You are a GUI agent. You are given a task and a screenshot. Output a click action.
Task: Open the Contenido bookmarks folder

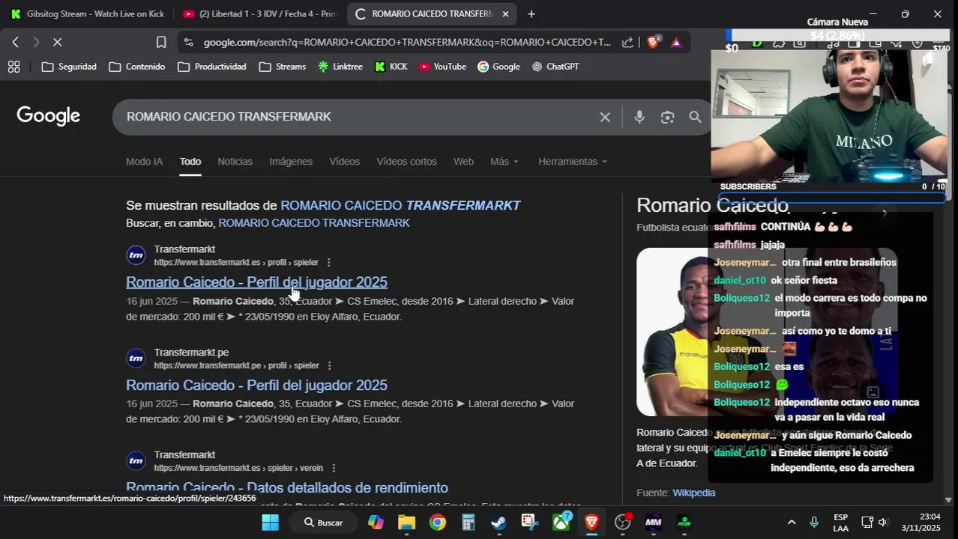coord(136,67)
